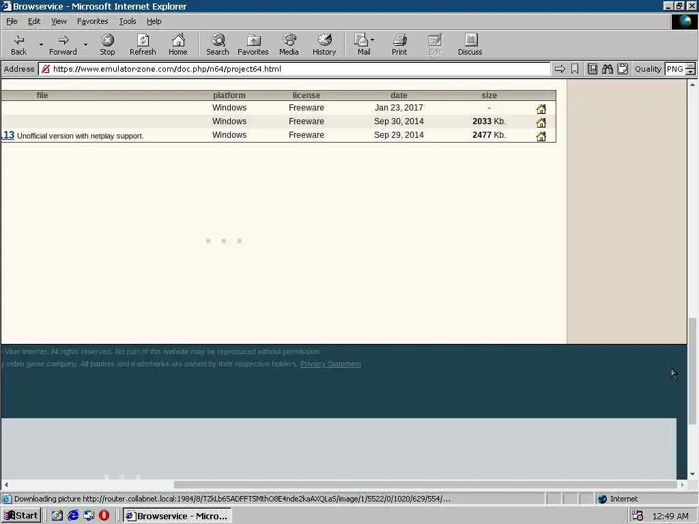Open the Forward history dropdown arrow
The width and height of the screenshot is (699, 524).
85,44
